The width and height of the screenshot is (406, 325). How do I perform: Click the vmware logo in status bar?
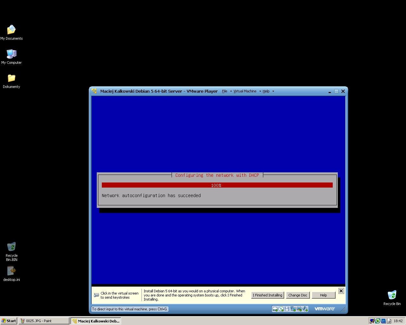(324, 308)
